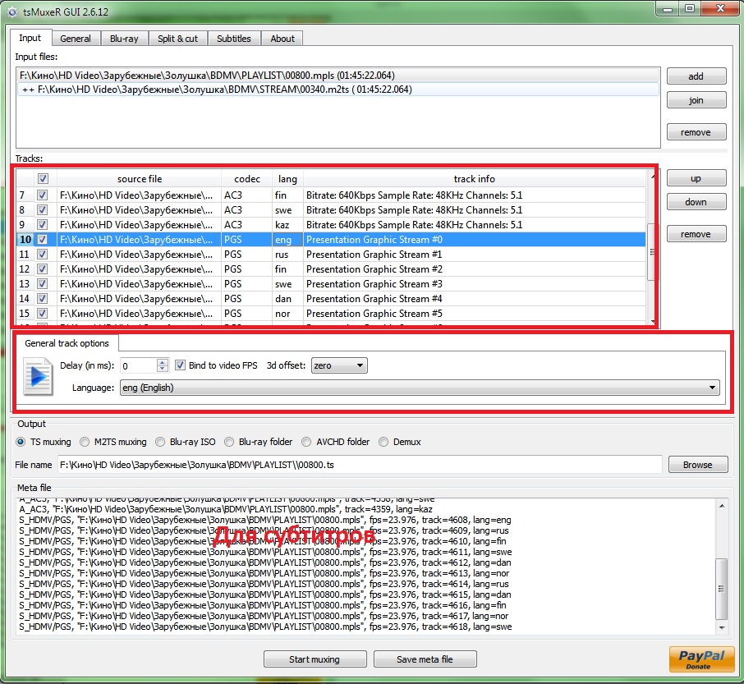Uncheck track 9 kaz AC3 checkbox
744x684 pixels.
pyautogui.click(x=42, y=224)
